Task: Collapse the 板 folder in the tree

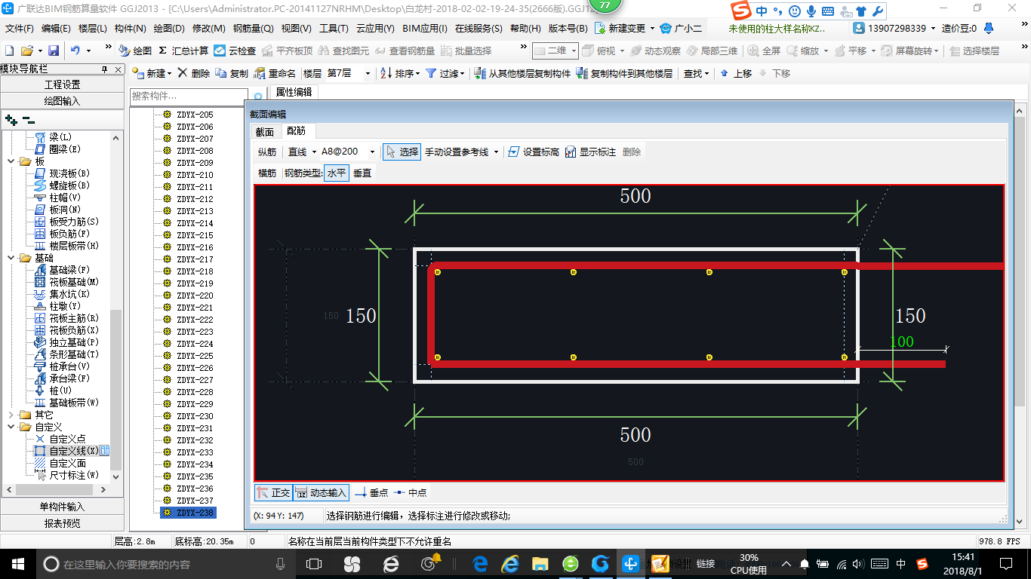Action: click(11, 161)
